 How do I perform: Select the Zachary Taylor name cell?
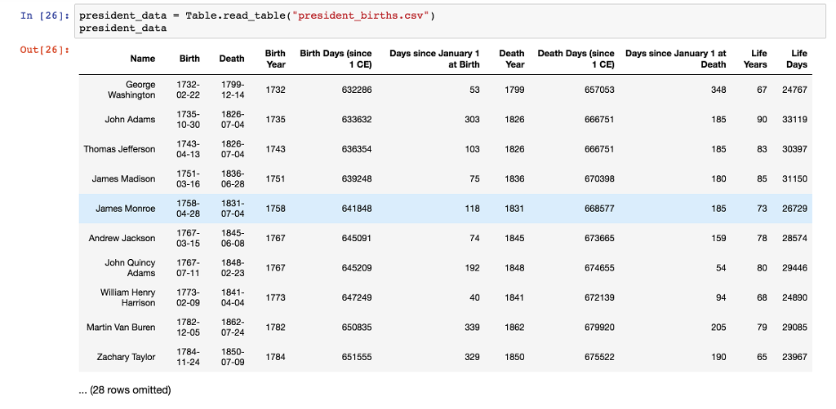click(126, 357)
